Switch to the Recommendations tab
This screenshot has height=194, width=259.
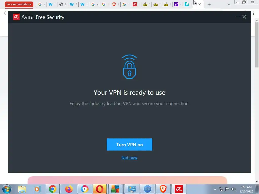(19, 4)
